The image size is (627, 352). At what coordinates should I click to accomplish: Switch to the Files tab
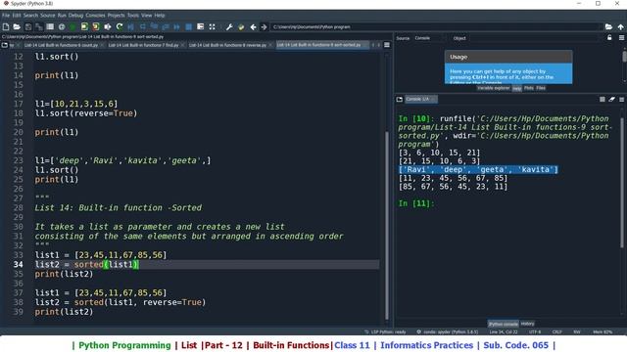pos(541,88)
